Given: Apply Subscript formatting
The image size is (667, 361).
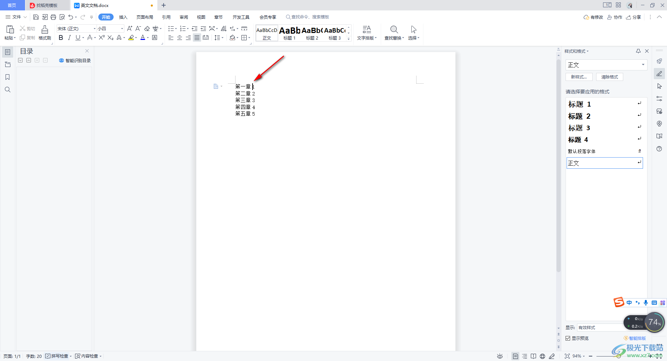Looking at the screenshot, I should coord(110,37).
